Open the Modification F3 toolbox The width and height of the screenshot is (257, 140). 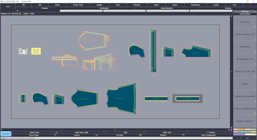245,47
